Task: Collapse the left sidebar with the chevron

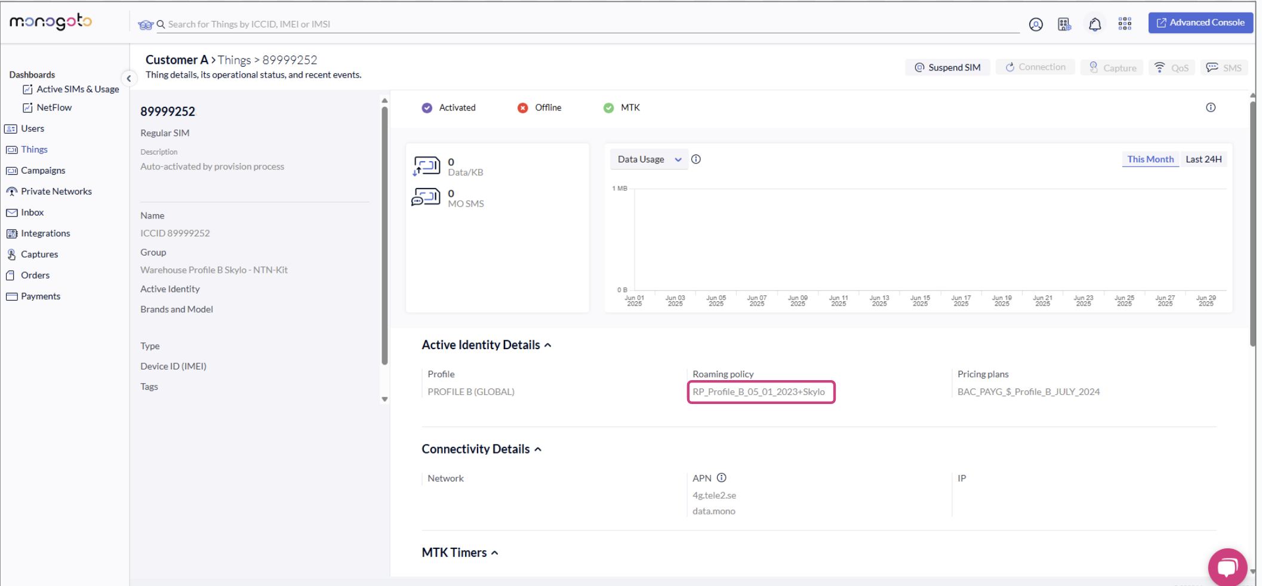Action: point(129,79)
